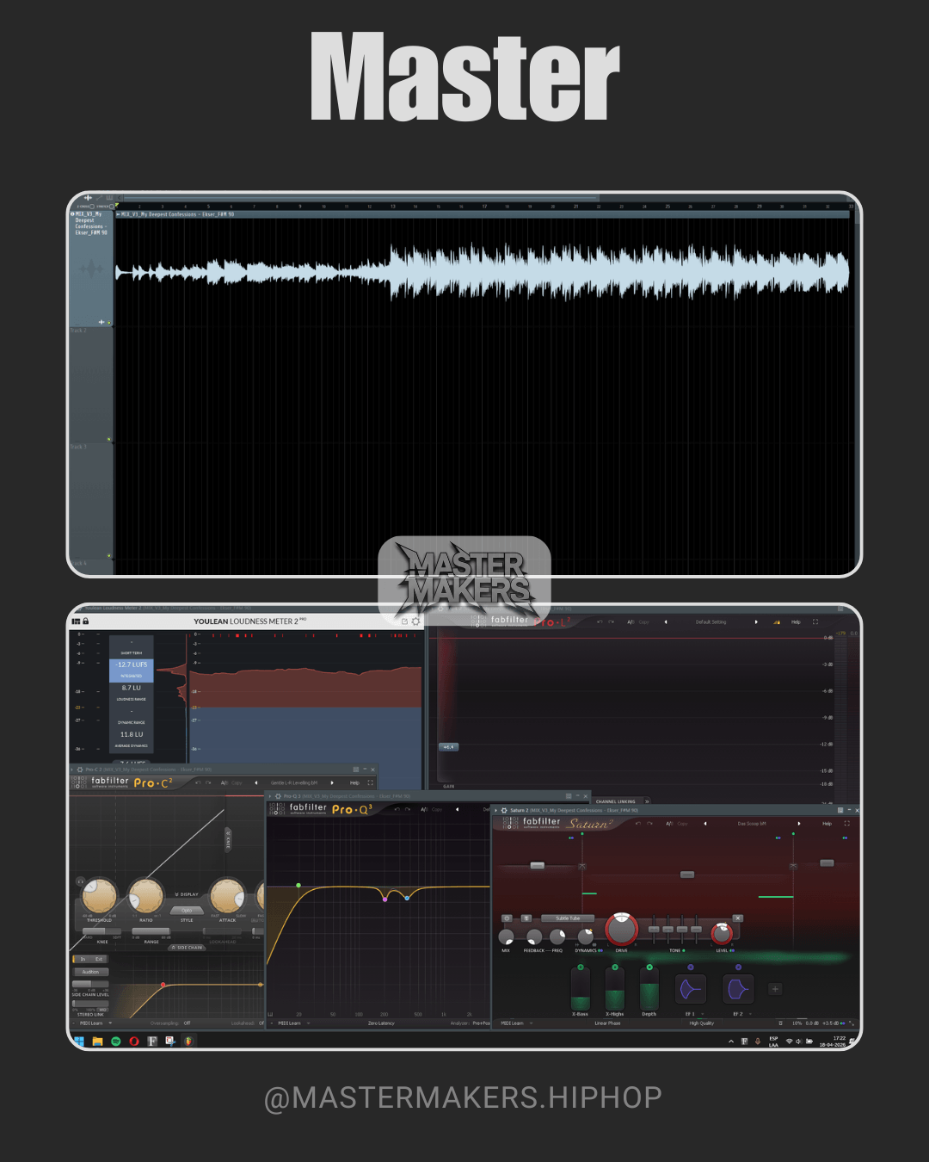This screenshot has width=929, height=1162.
Task: Click the Youlean lock icon
Action: 86,621
